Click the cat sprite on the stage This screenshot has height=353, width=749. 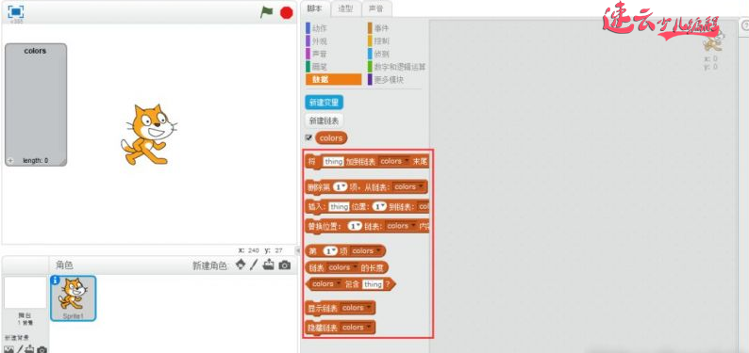148,135
